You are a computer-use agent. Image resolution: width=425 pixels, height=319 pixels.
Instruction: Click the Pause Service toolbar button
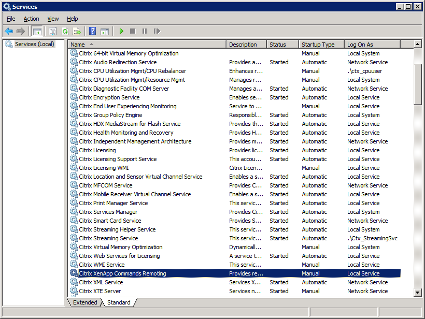[x=145, y=32]
